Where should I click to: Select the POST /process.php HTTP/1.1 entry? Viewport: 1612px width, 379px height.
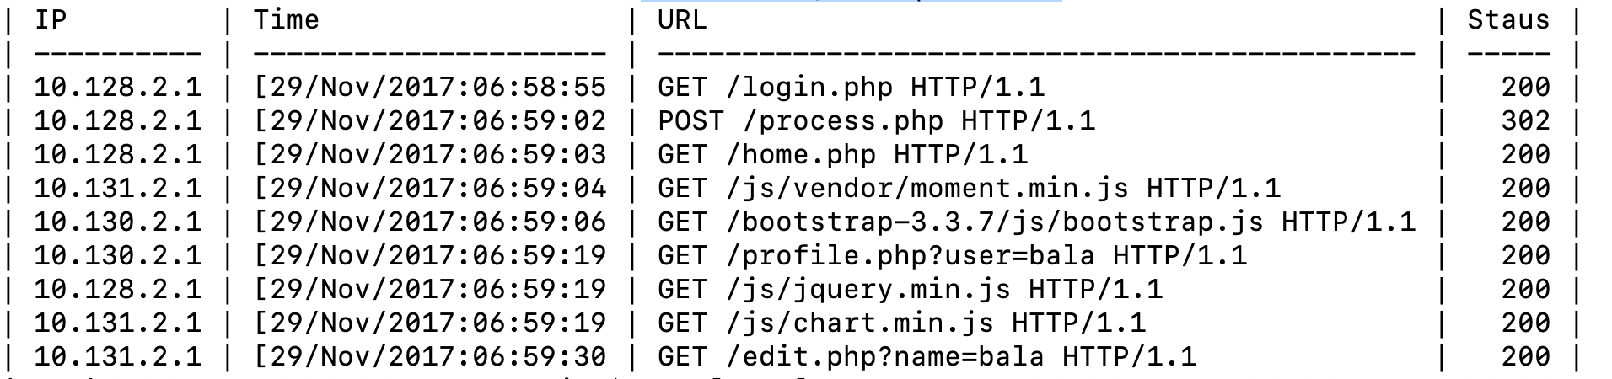[877, 121]
